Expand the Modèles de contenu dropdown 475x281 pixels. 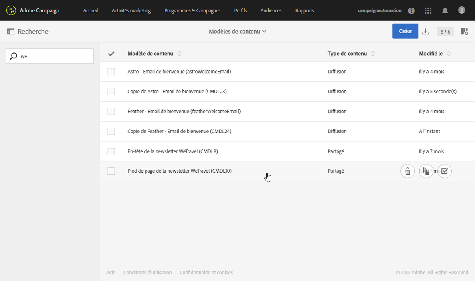237,32
